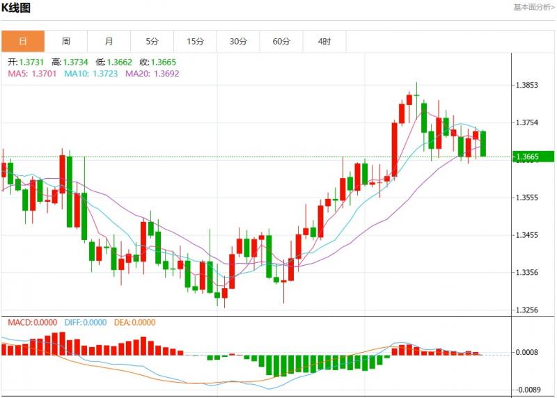Open the 15分 timeframe tab
This screenshot has height=398, width=557.
click(196, 41)
